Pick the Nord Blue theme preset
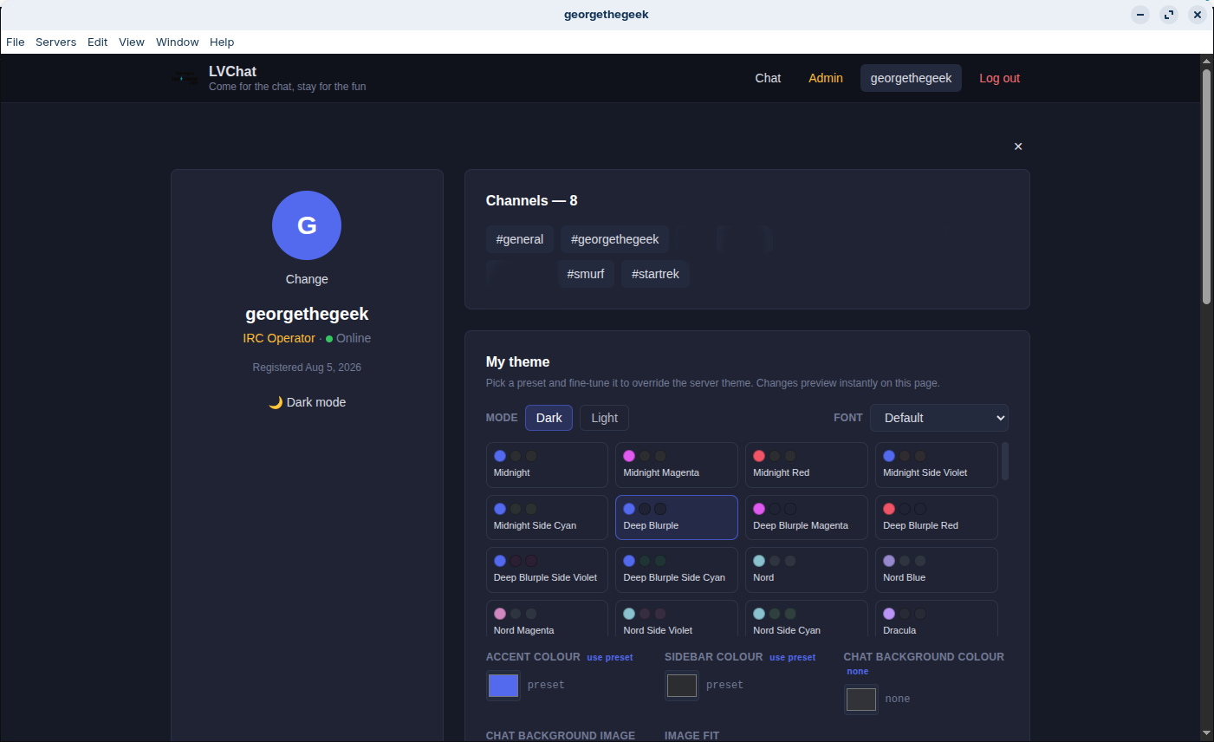The width and height of the screenshot is (1214, 742). pyautogui.click(x=937, y=570)
